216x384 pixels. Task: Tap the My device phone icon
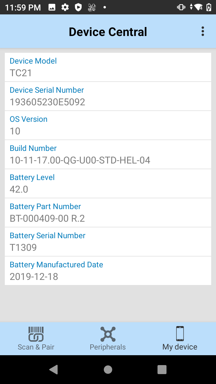(180, 334)
